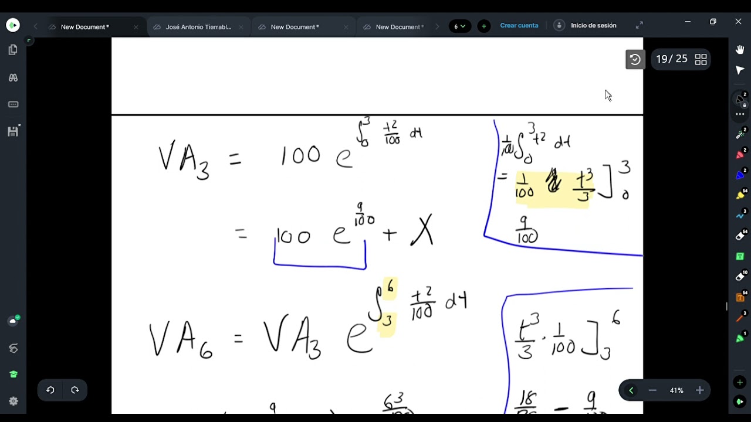
Task: Select the blue squiggle line tool
Action: pos(740,215)
